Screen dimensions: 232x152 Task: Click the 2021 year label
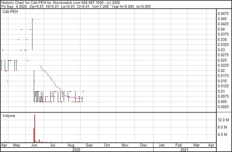point(184,150)
